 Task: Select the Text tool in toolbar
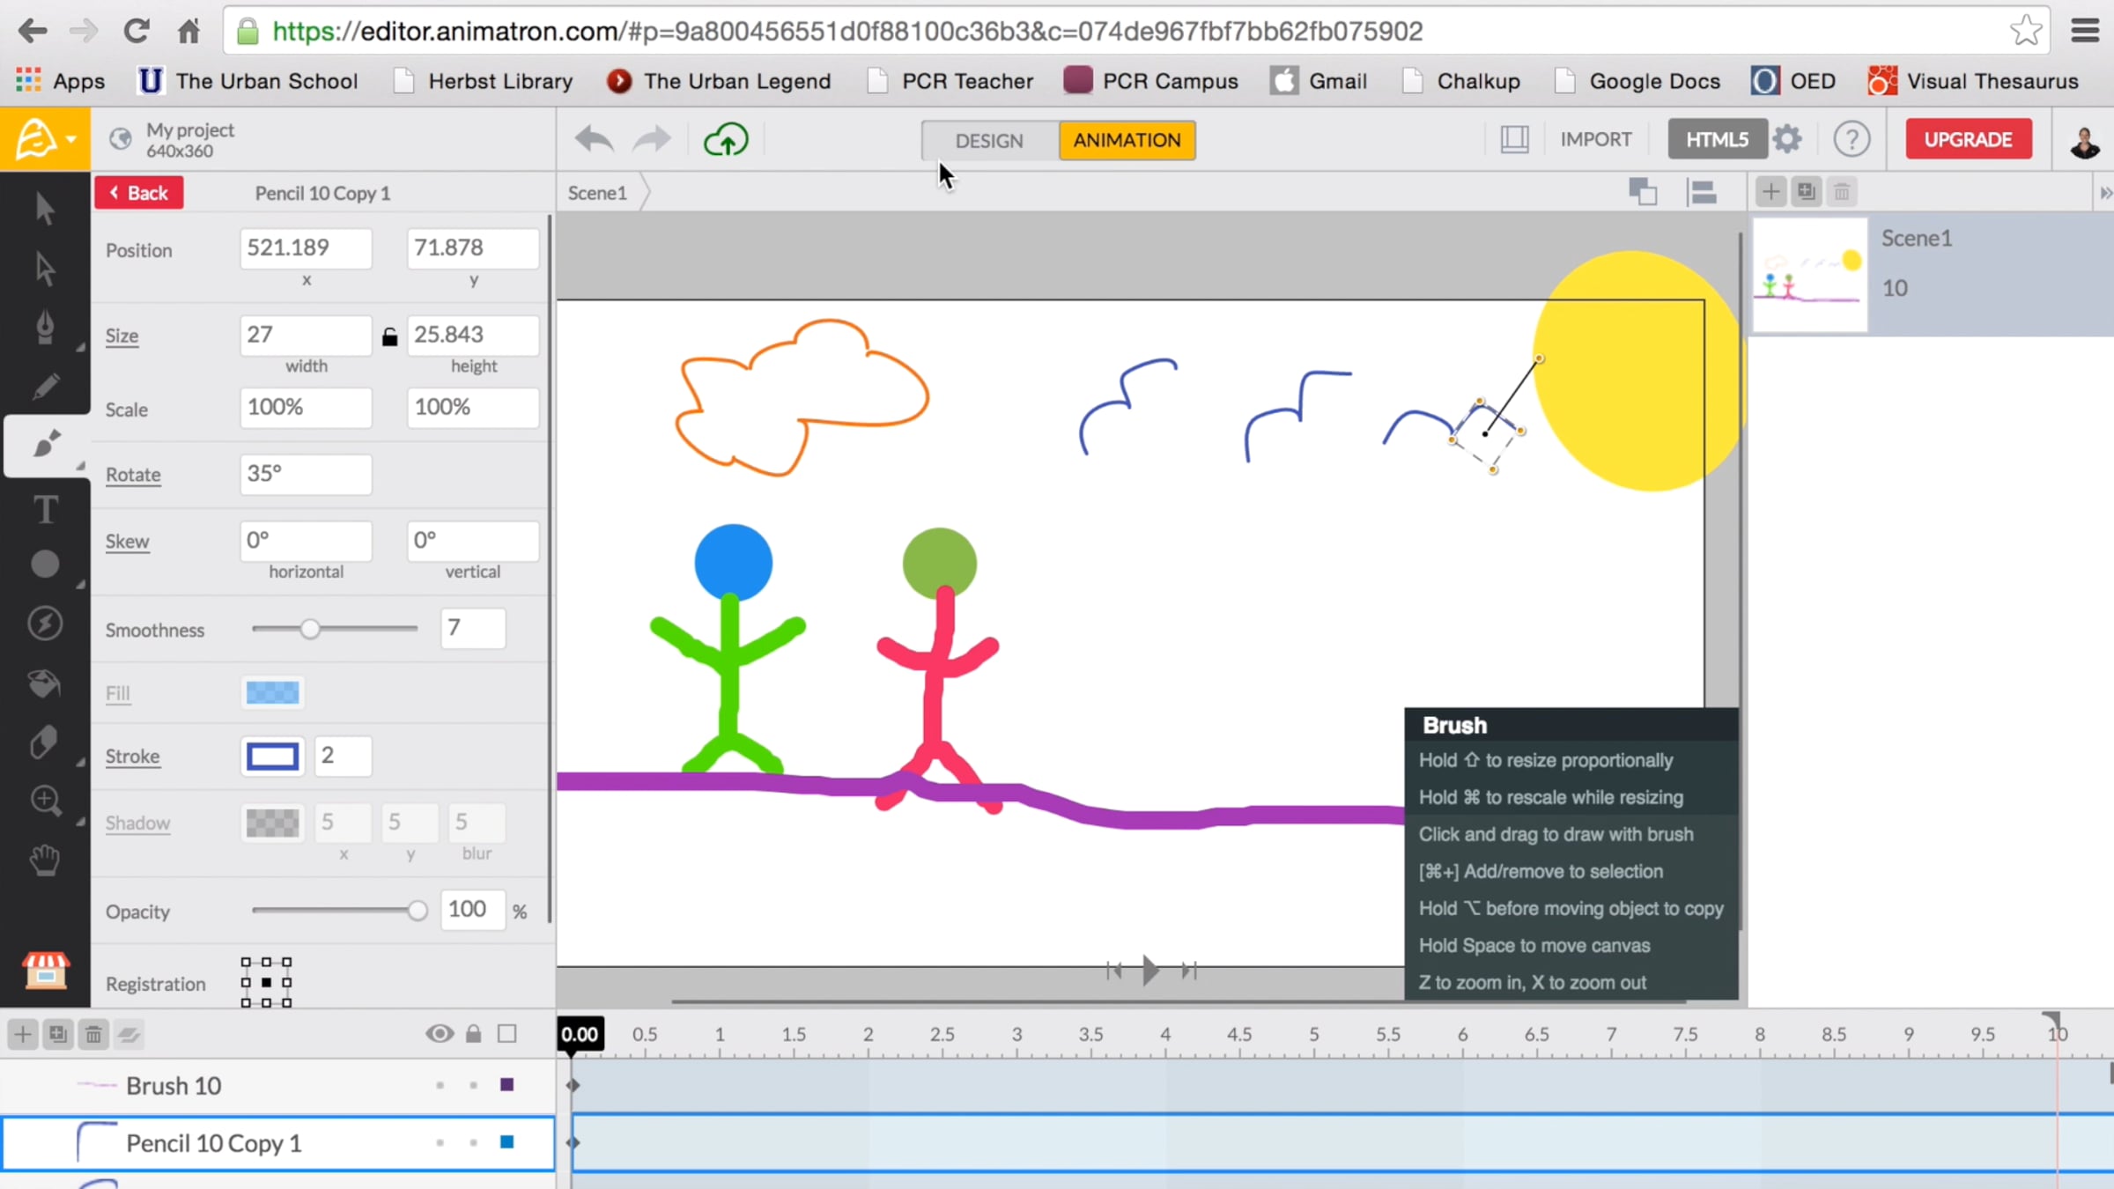pyautogui.click(x=45, y=510)
